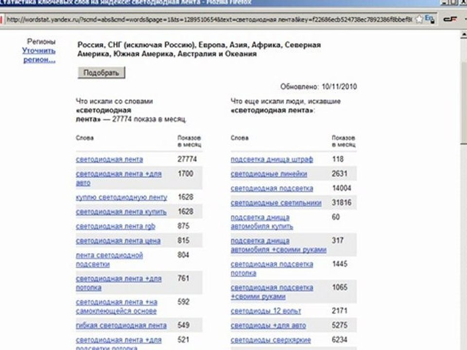Click the 2631 value for светодиодные линейки
467x350 pixels.
340,174
